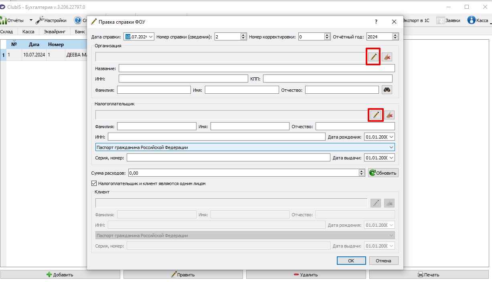The height and width of the screenshot is (282, 492).
Task: Open Настройки in the main toolbar
Action: (x=51, y=20)
